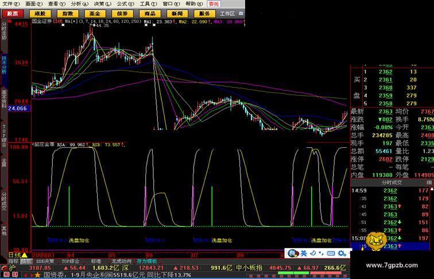Viewport: 434px width, 279px height.
Task: Click the 中小板指 index label
Action: [249, 268]
